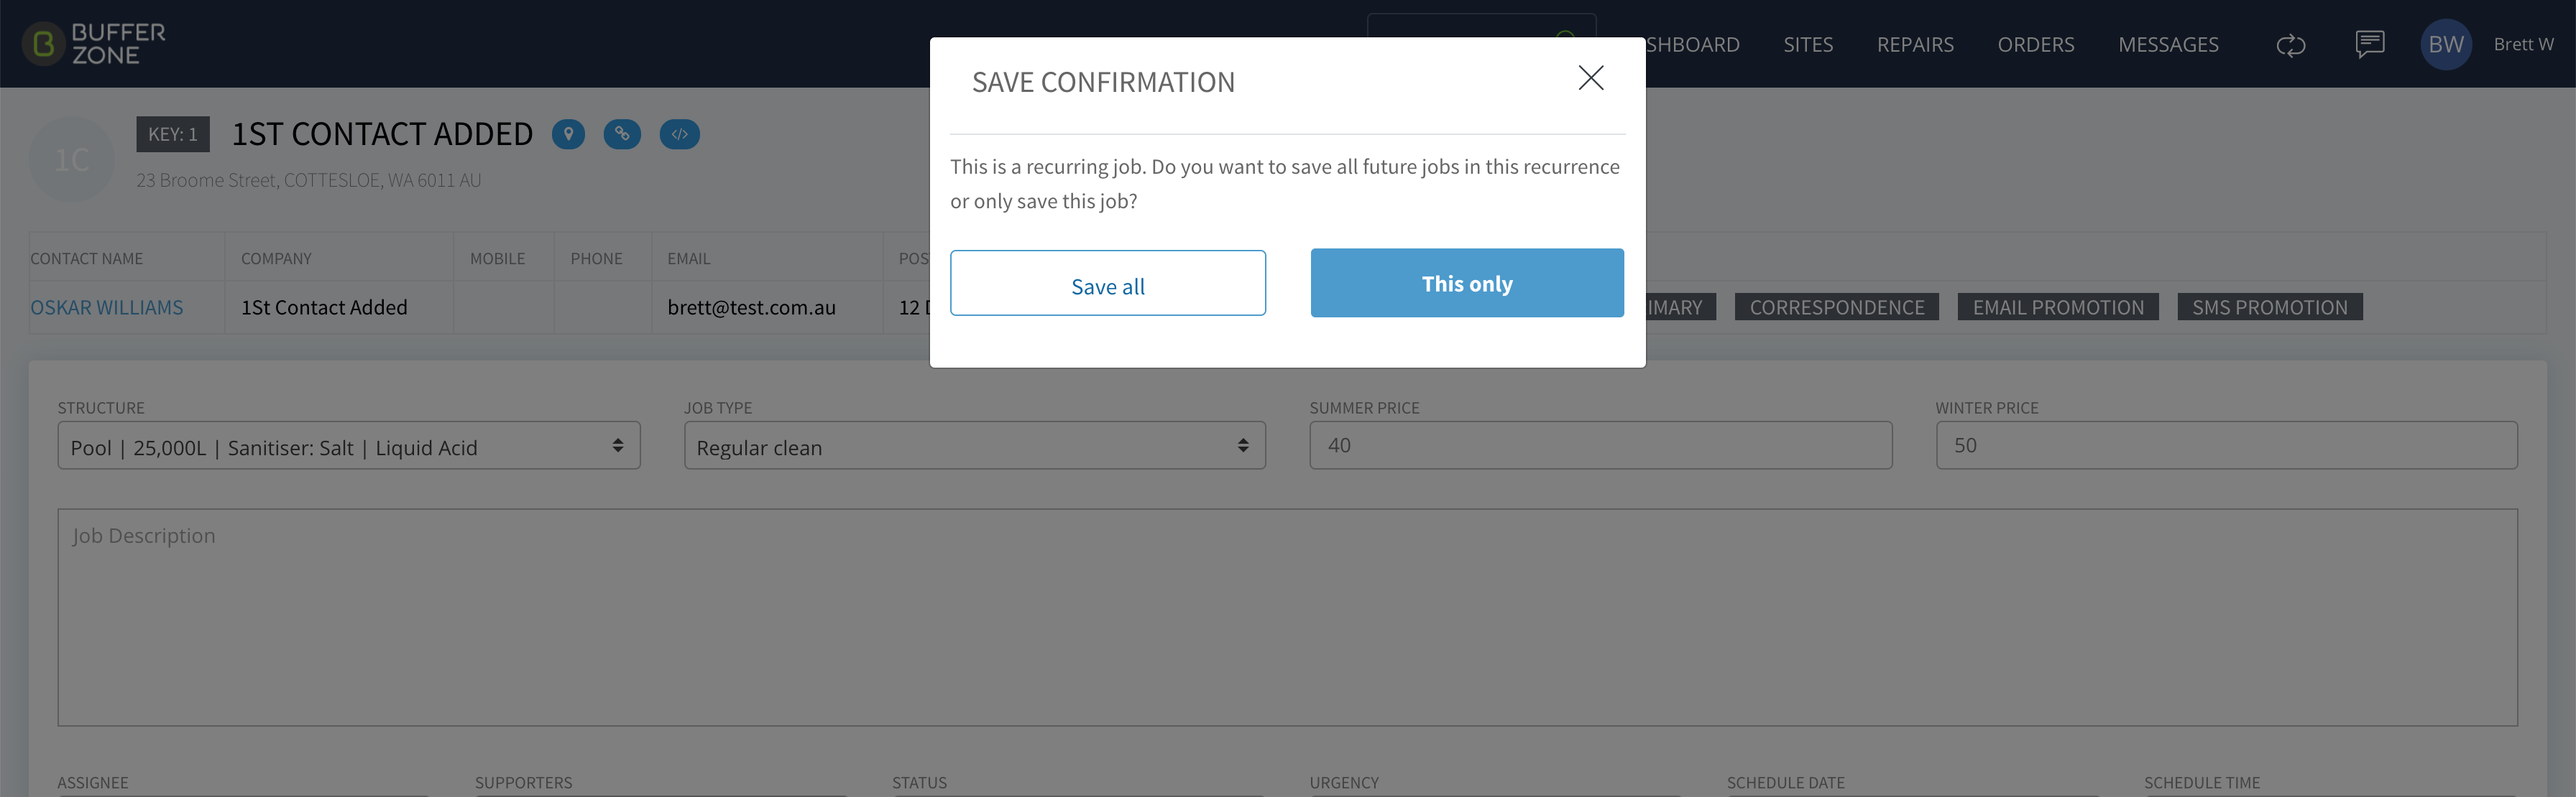Toggle the Correspondence contact tag
Image resolution: width=2576 pixels, height=797 pixels.
(x=1836, y=307)
